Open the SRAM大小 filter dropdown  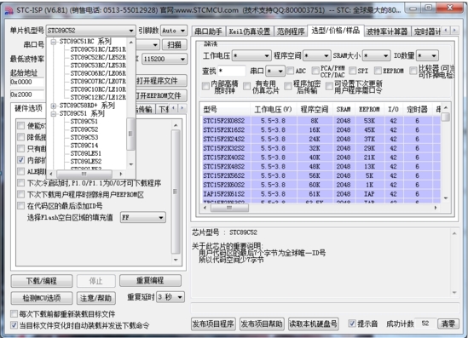coord(377,55)
